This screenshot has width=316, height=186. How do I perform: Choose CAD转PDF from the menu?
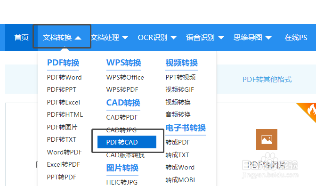(x=122, y=117)
